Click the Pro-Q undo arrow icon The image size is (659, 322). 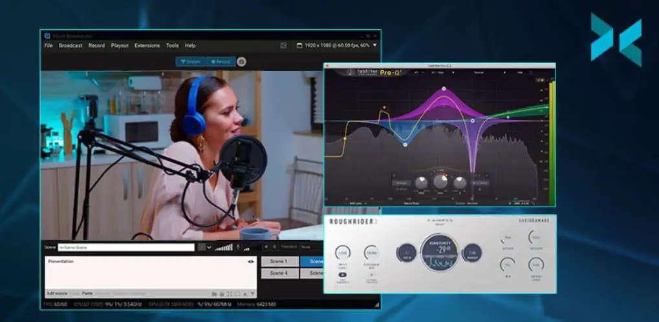(x=416, y=72)
